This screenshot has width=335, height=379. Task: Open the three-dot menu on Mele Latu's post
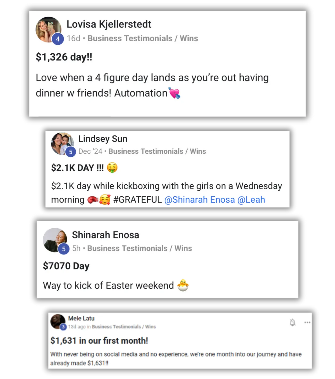click(307, 322)
